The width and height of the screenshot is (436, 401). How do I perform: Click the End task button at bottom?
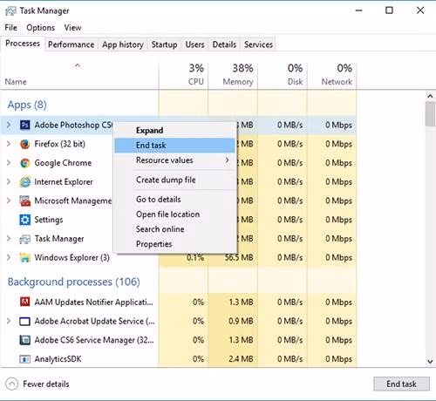[401, 384]
